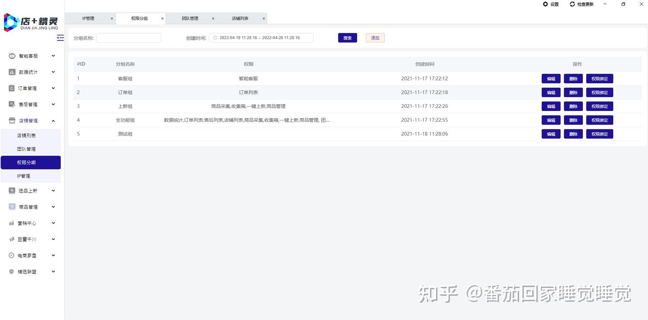The image size is (648, 320).
Task: Open 权限绑定 for 客服组
Action: (x=599, y=79)
